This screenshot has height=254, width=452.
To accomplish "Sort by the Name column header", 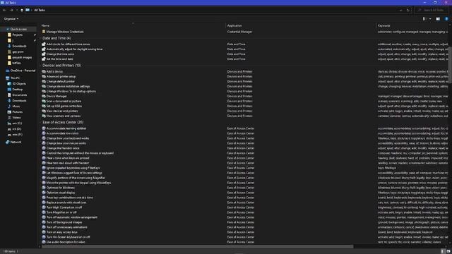I will coord(45,25).
